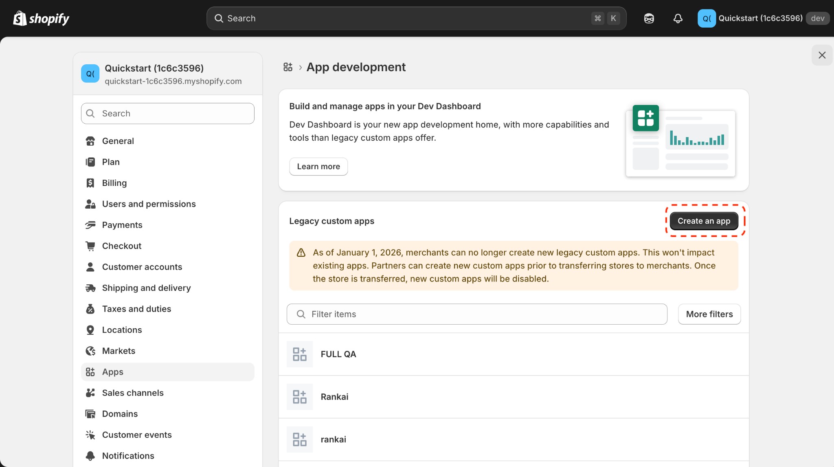Click the notification bell
Image resolution: width=834 pixels, height=467 pixels.
[x=677, y=18]
